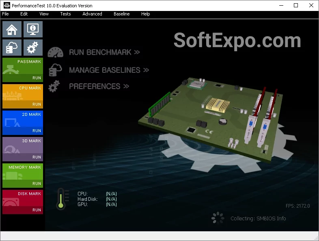Open the System Information monitor icon
This screenshot has height=241, width=319.
pos(33,30)
